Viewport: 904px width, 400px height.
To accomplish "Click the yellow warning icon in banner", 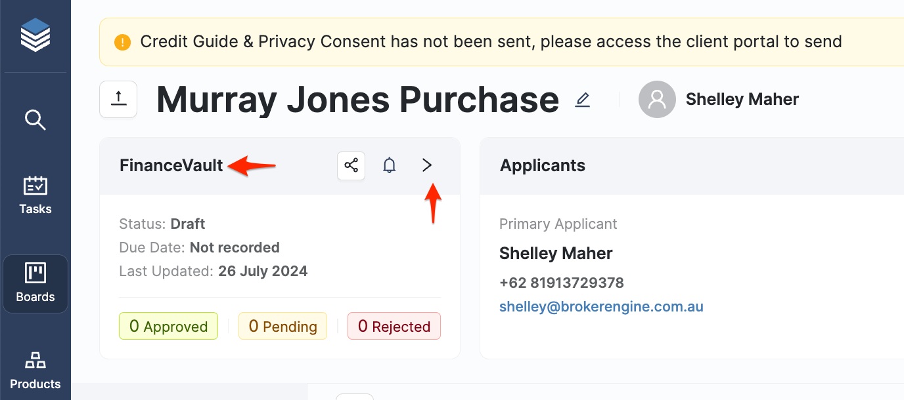I will pos(122,43).
